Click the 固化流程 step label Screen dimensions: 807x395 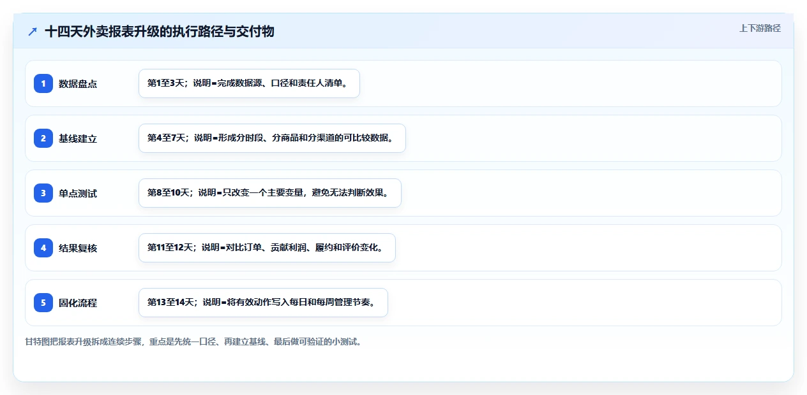[78, 303]
